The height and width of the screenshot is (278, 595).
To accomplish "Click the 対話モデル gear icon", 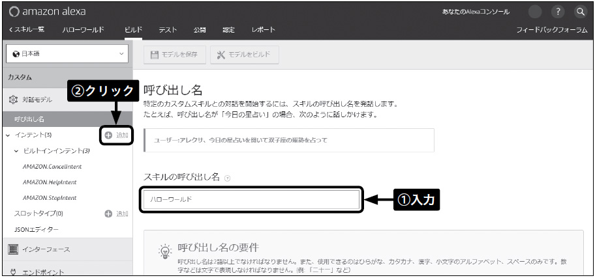I will [x=13, y=100].
